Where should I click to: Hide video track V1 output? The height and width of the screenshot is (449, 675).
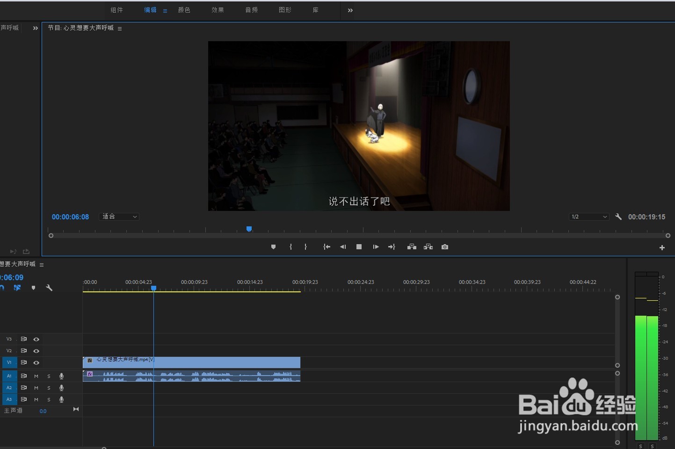tap(36, 362)
